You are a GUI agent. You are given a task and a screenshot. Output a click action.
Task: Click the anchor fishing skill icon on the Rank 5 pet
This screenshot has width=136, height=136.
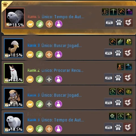tap(105, 12)
